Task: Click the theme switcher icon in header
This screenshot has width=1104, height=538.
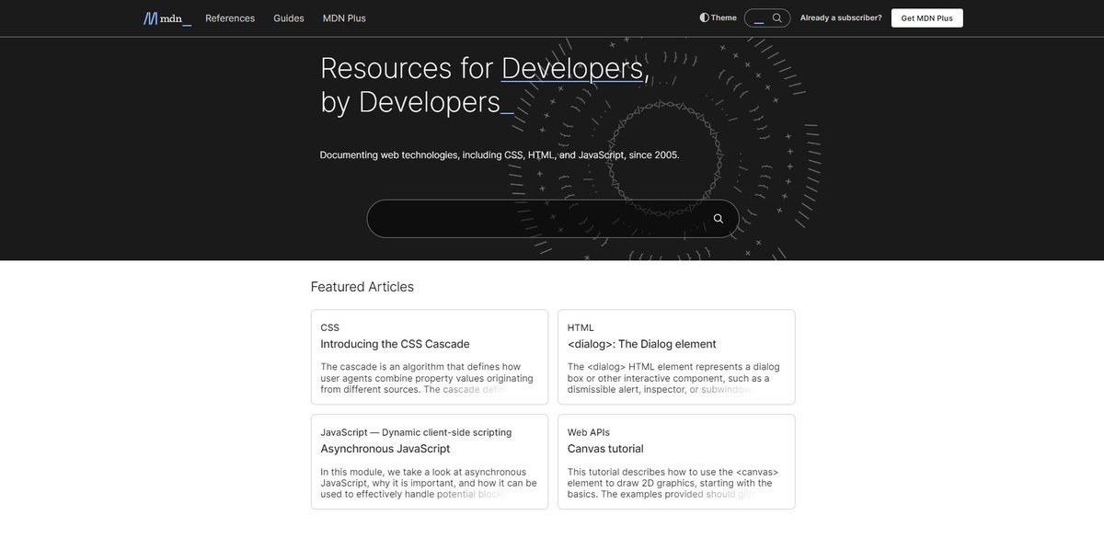Action: coord(703,17)
